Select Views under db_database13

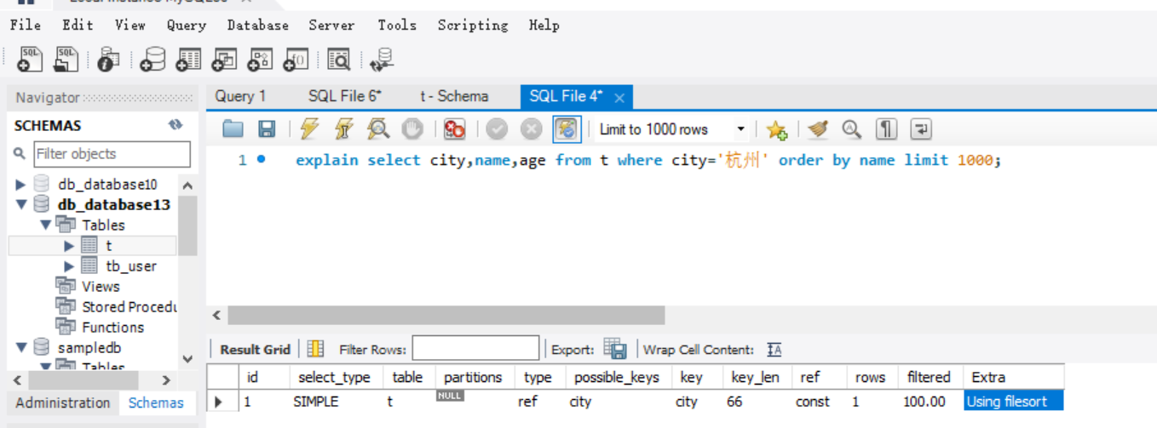101,287
